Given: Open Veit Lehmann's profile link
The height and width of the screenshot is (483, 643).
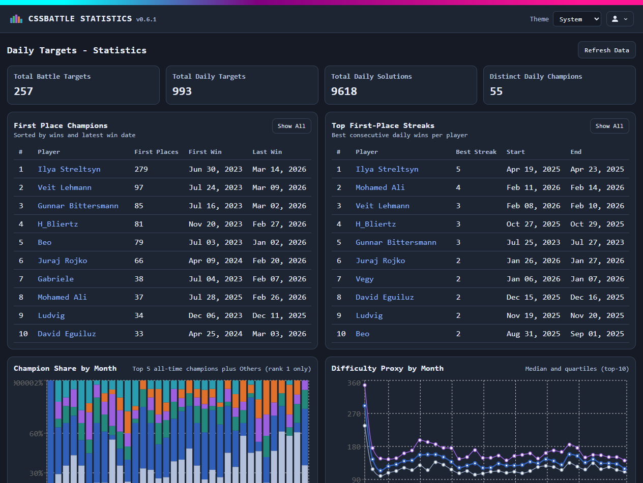Looking at the screenshot, I should [64, 187].
